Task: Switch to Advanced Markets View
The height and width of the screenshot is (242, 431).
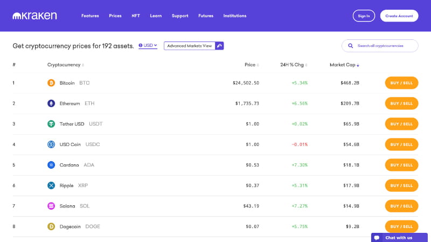Action: [x=193, y=46]
